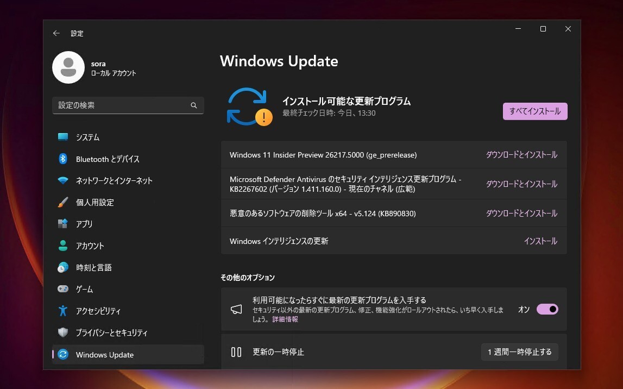Disable the latest updates early toggle
This screenshot has width=623, height=389.
pos(547,309)
